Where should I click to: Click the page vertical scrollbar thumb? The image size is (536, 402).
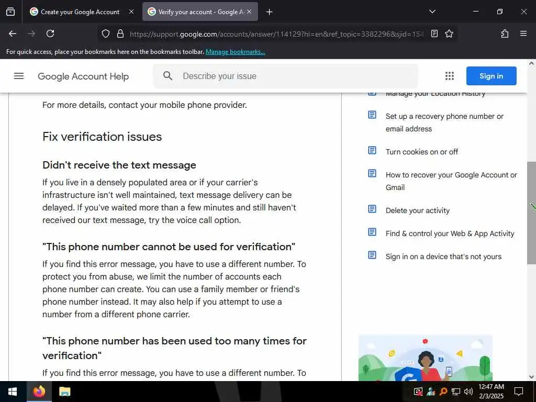pyautogui.click(x=531, y=213)
